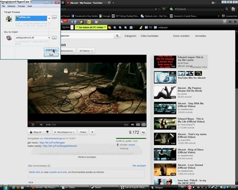
Task: Browse for DLL file with ellipsis button
Action: (x=54, y=38)
